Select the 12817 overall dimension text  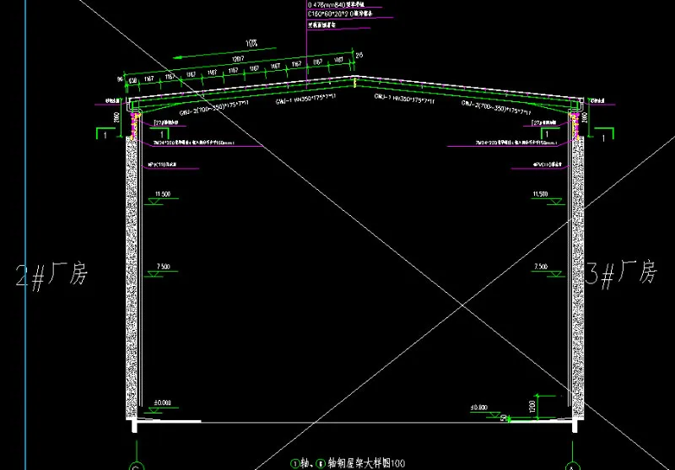coord(237,58)
